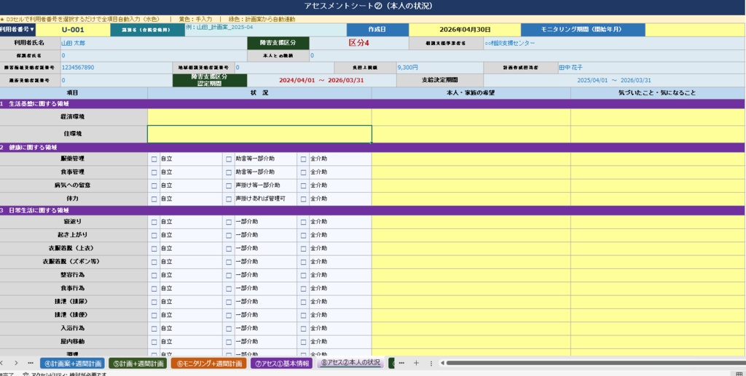Switch to ④計画案+週間計画 sheet tab
Viewport: 746px width, 376px height.
click(x=72, y=363)
